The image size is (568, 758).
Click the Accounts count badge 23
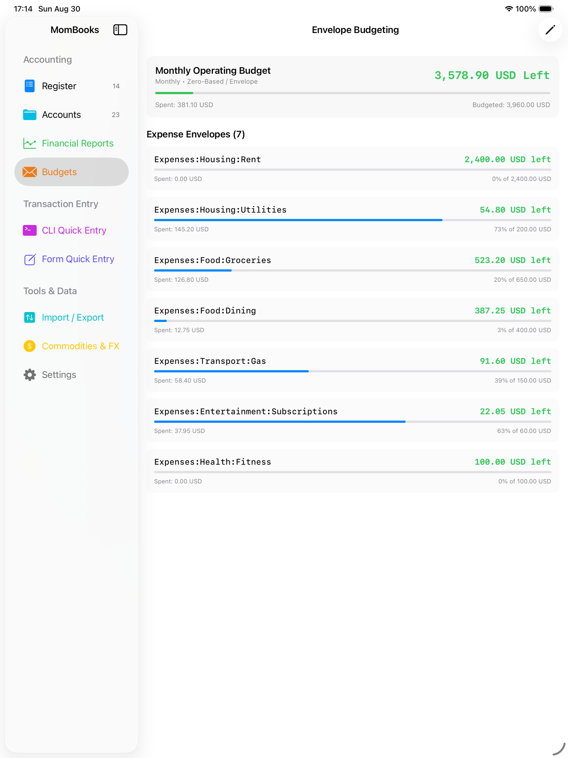point(116,115)
